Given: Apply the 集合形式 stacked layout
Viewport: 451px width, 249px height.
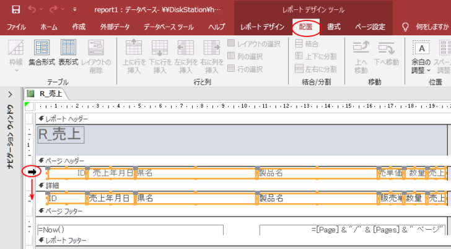Looking at the screenshot, I should pyautogui.click(x=42, y=53).
